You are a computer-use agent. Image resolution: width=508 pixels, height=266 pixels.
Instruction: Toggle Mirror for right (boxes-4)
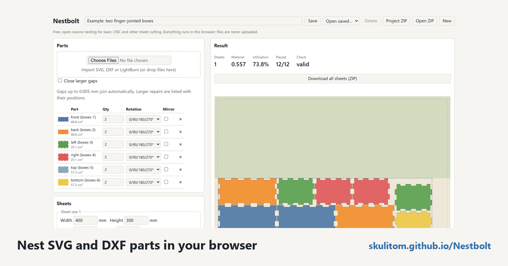(166, 157)
